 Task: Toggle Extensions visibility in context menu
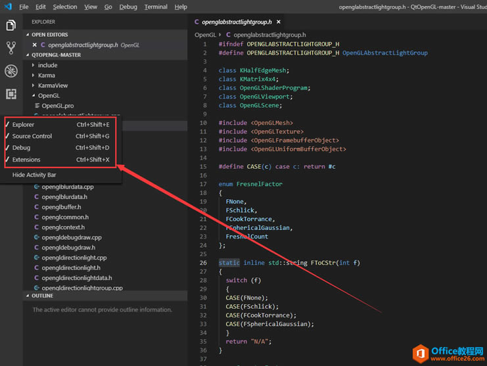tap(60, 160)
